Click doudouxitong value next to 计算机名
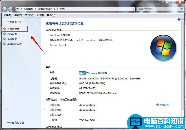The image size is (186, 130). 87,105
